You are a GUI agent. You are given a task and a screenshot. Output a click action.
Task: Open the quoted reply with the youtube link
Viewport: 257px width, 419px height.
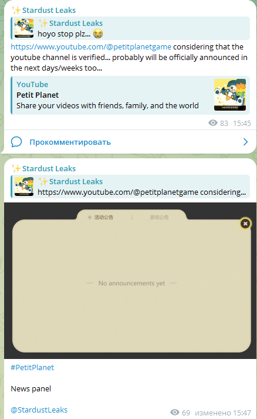pyautogui.click(x=130, y=187)
